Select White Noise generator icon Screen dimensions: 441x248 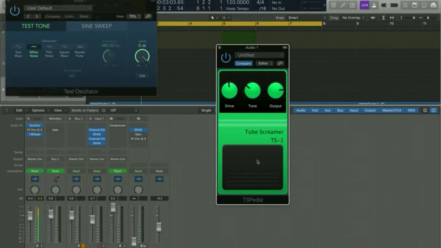(34, 46)
